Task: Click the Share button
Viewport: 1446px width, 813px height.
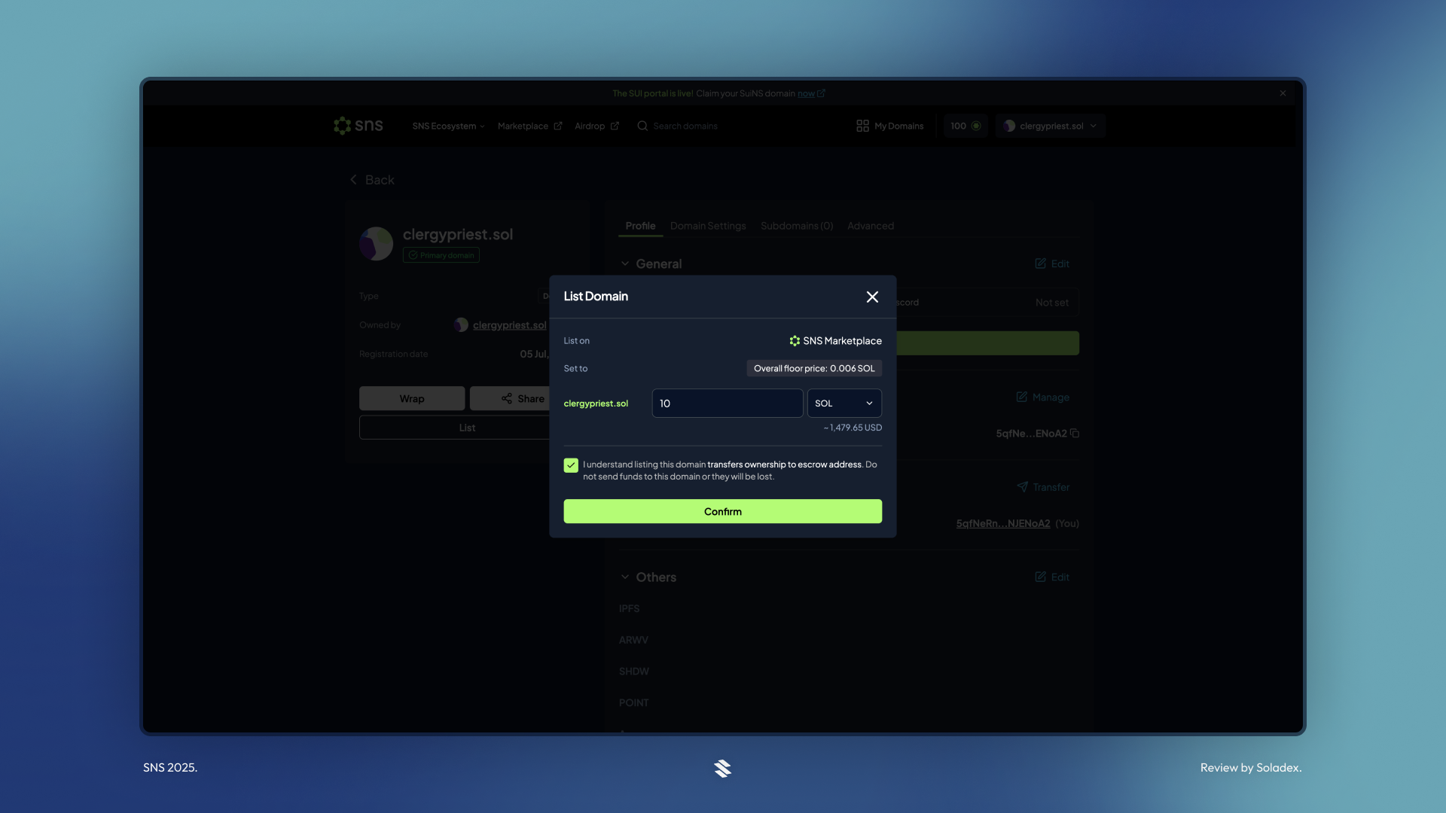Action: (523, 398)
